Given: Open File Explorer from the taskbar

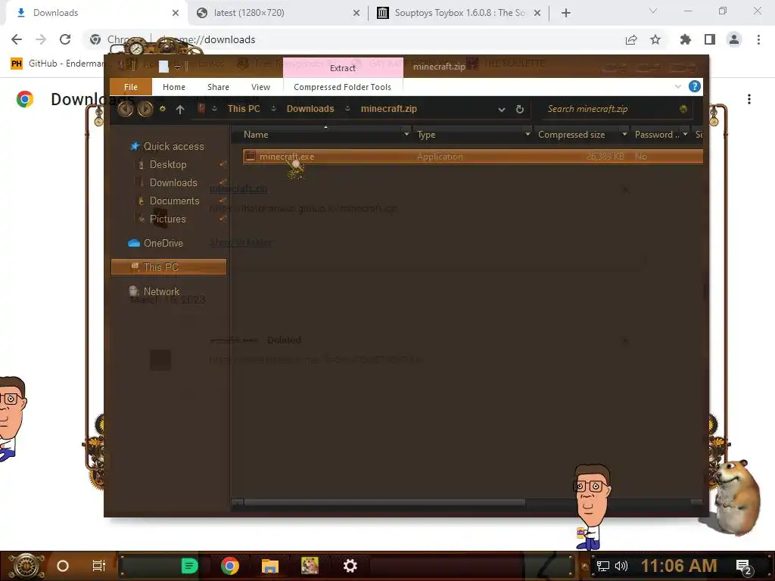Looking at the screenshot, I should pyautogui.click(x=270, y=566).
